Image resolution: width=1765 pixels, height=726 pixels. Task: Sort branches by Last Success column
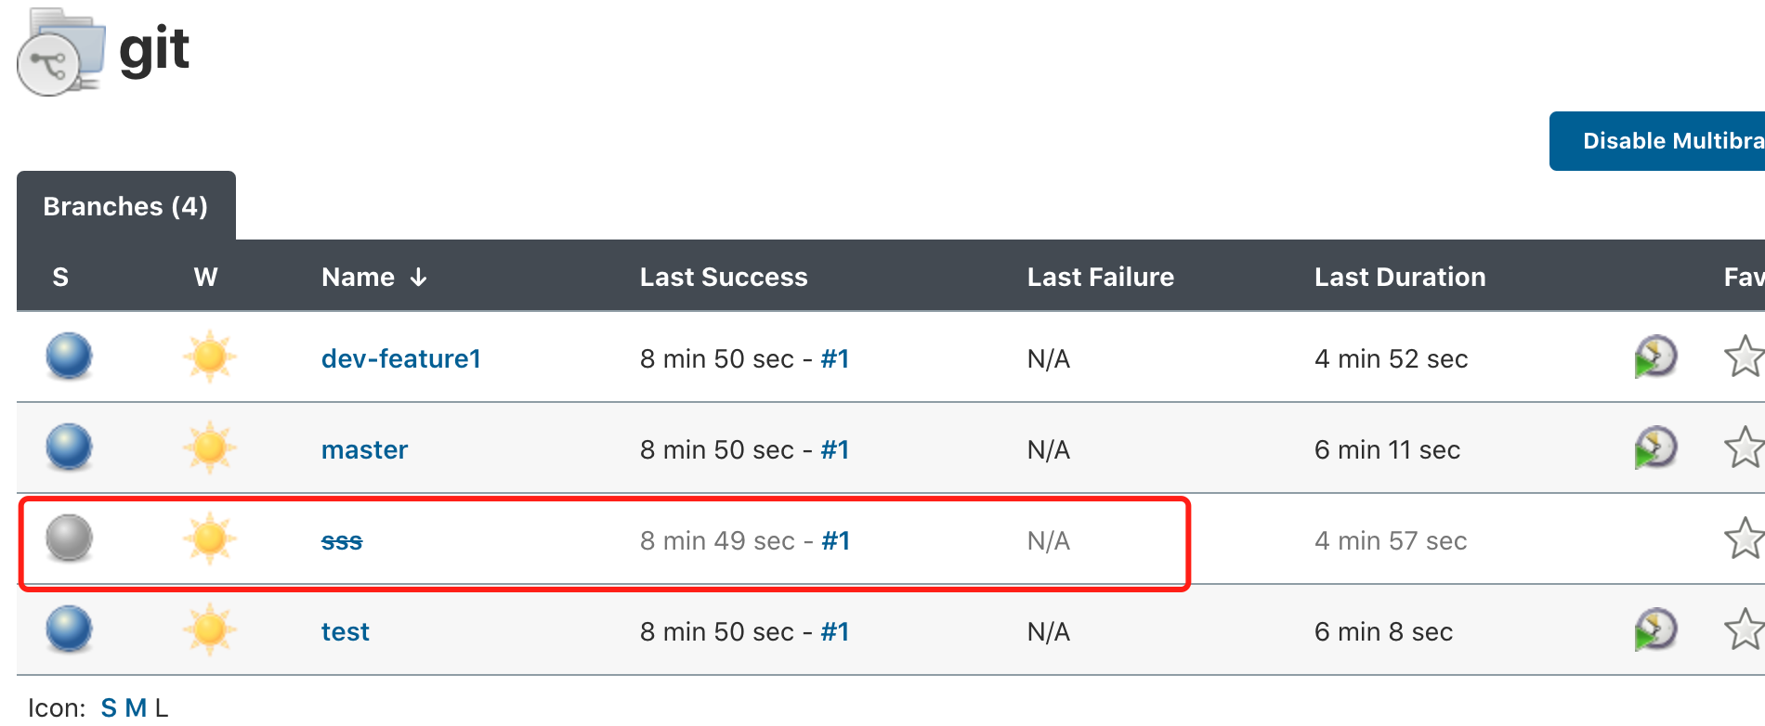coord(723,277)
